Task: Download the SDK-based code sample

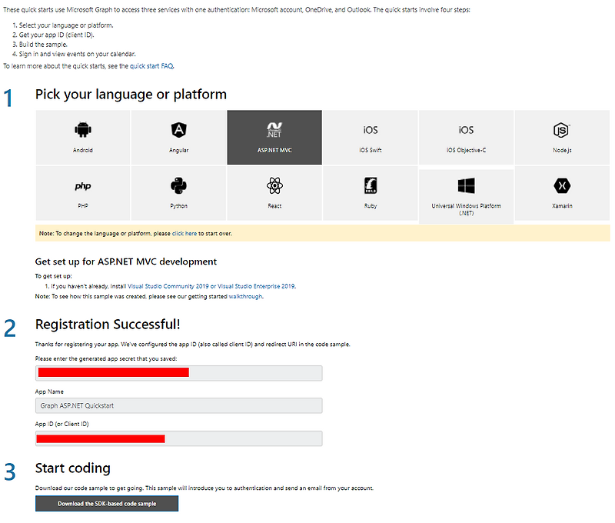Action: coord(106,503)
